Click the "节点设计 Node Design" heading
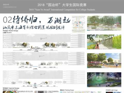124x93 pixels. coord(11,31)
